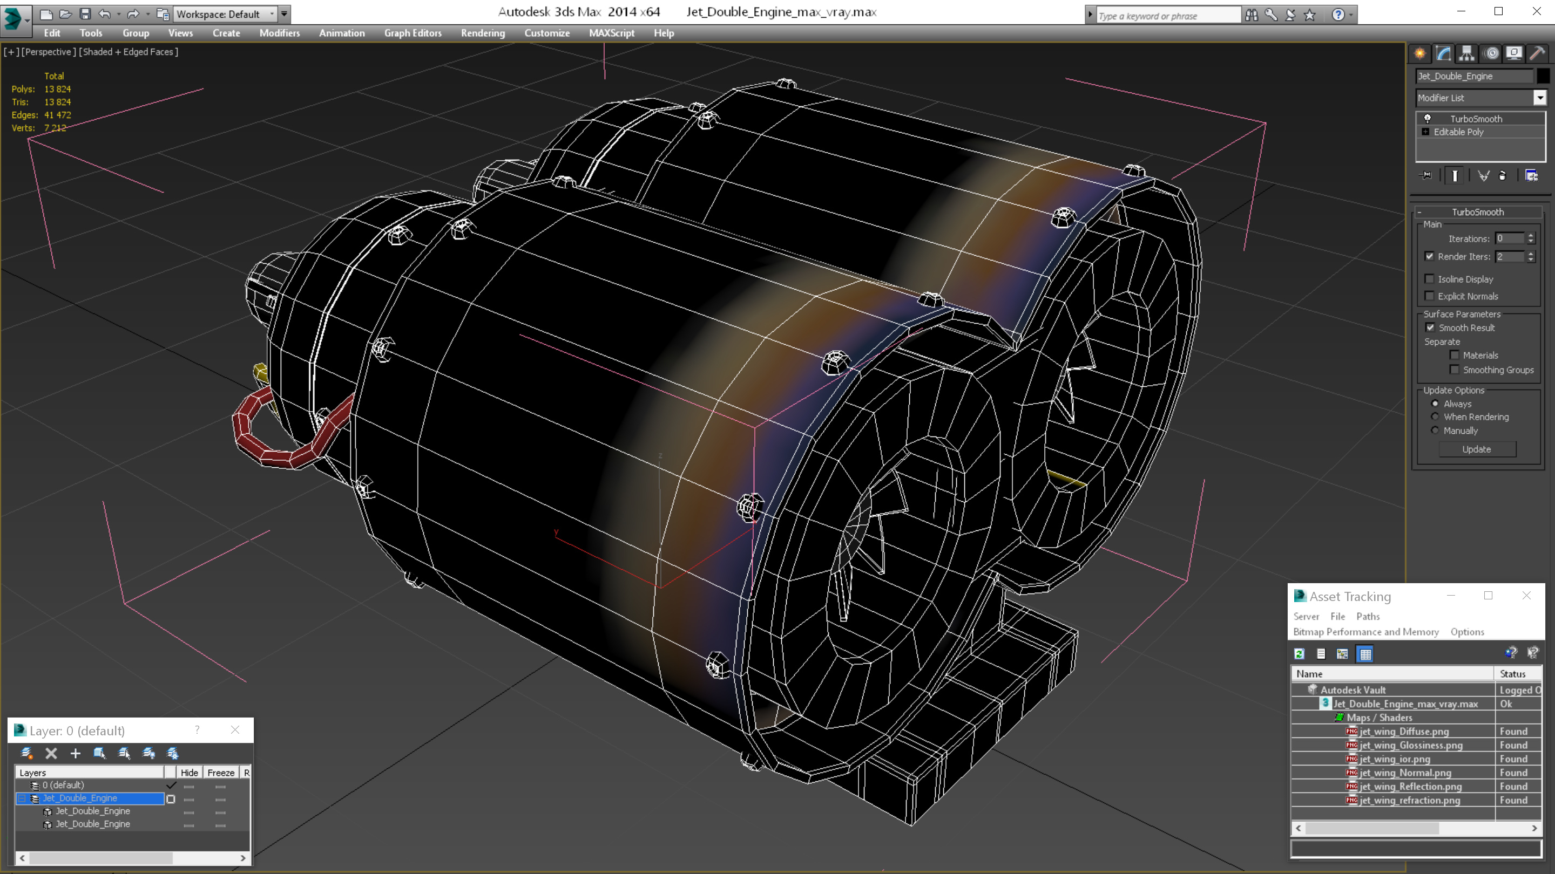
Task: Click the Pin Stack icon
Action: pos(1426,175)
